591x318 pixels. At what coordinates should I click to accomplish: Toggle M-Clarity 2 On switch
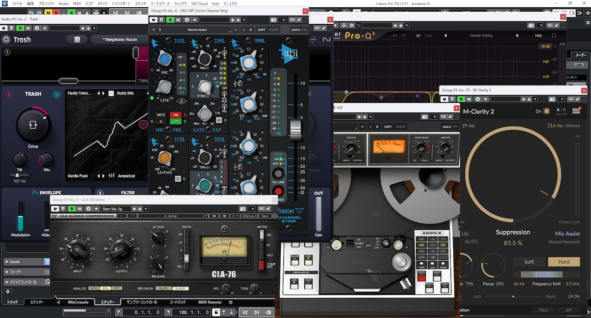(546, 111)
